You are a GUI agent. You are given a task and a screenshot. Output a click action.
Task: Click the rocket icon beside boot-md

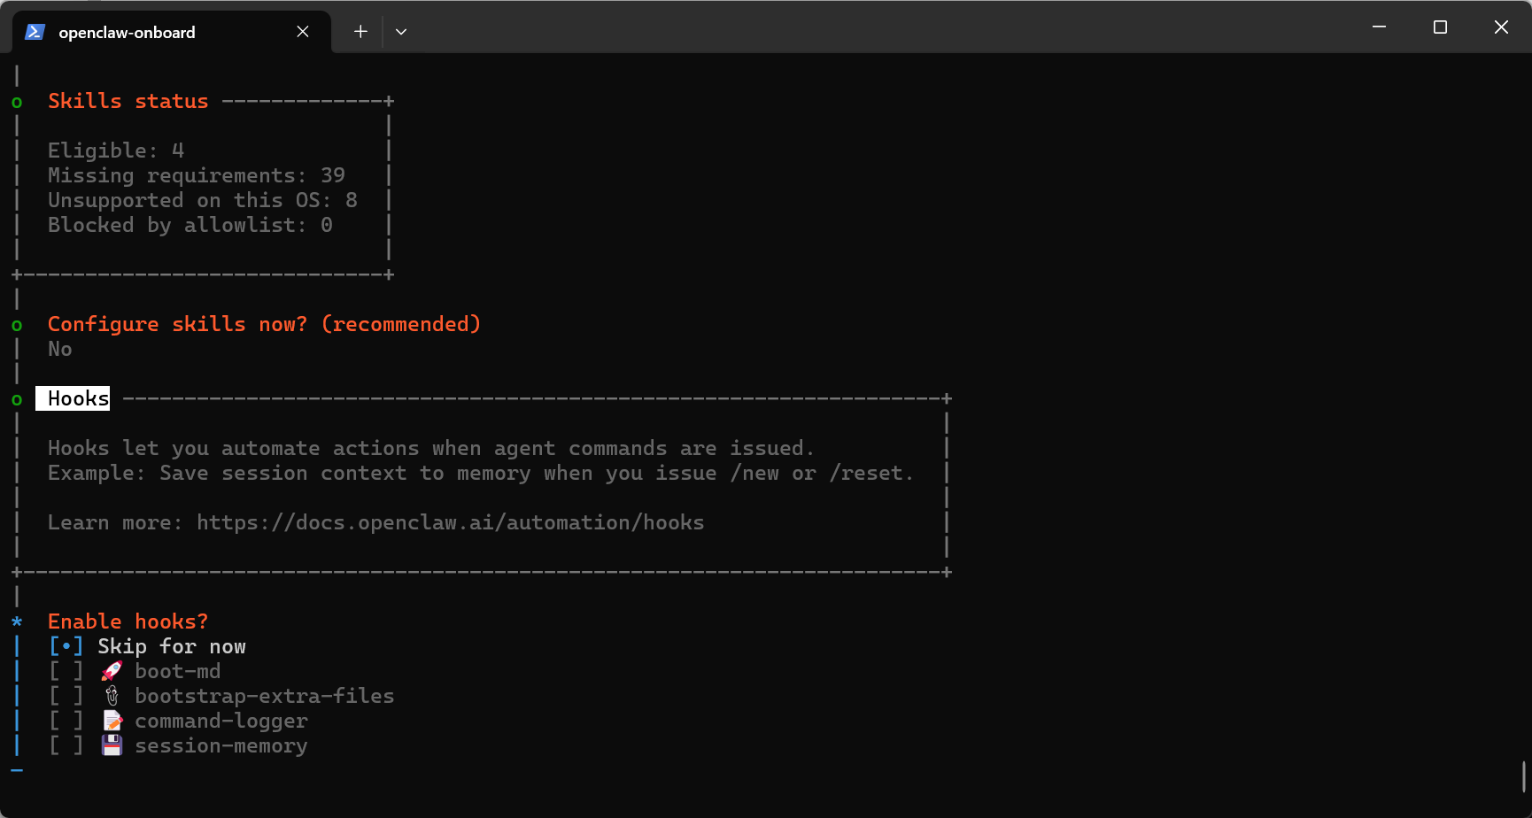click(112, 671)
